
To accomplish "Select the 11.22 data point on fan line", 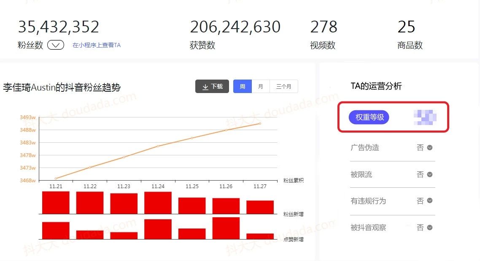I will pos(90,168).
